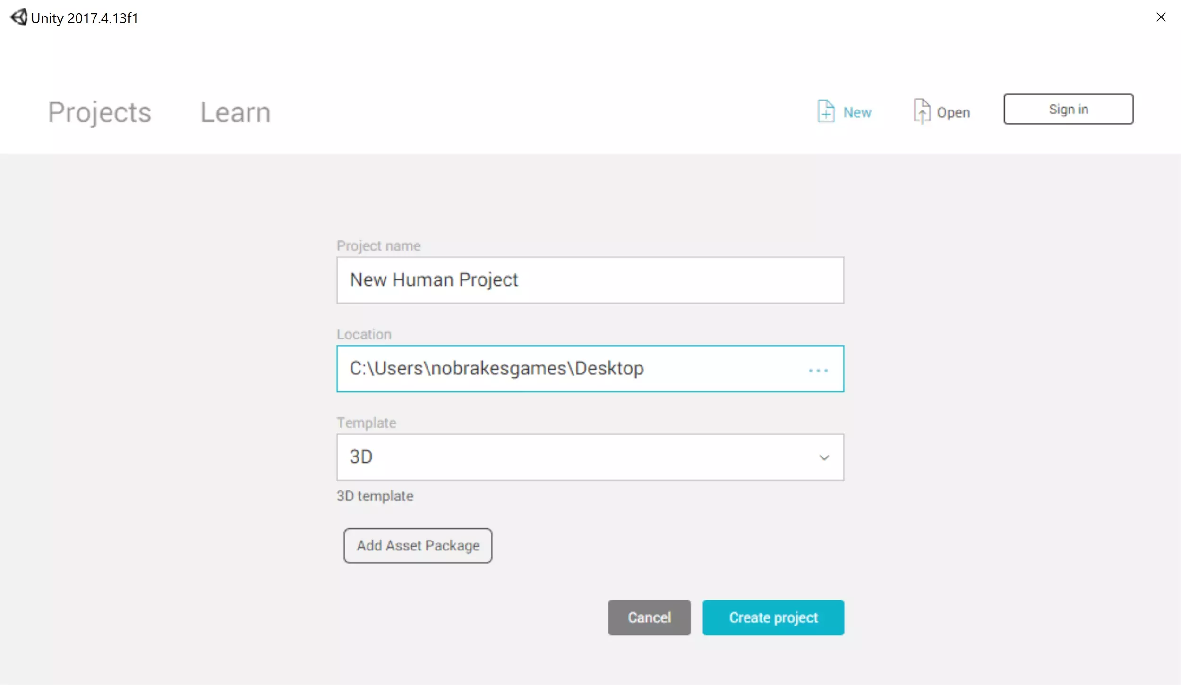Click the Open project file icon
1181x685 pixels.
click(922, 111)
